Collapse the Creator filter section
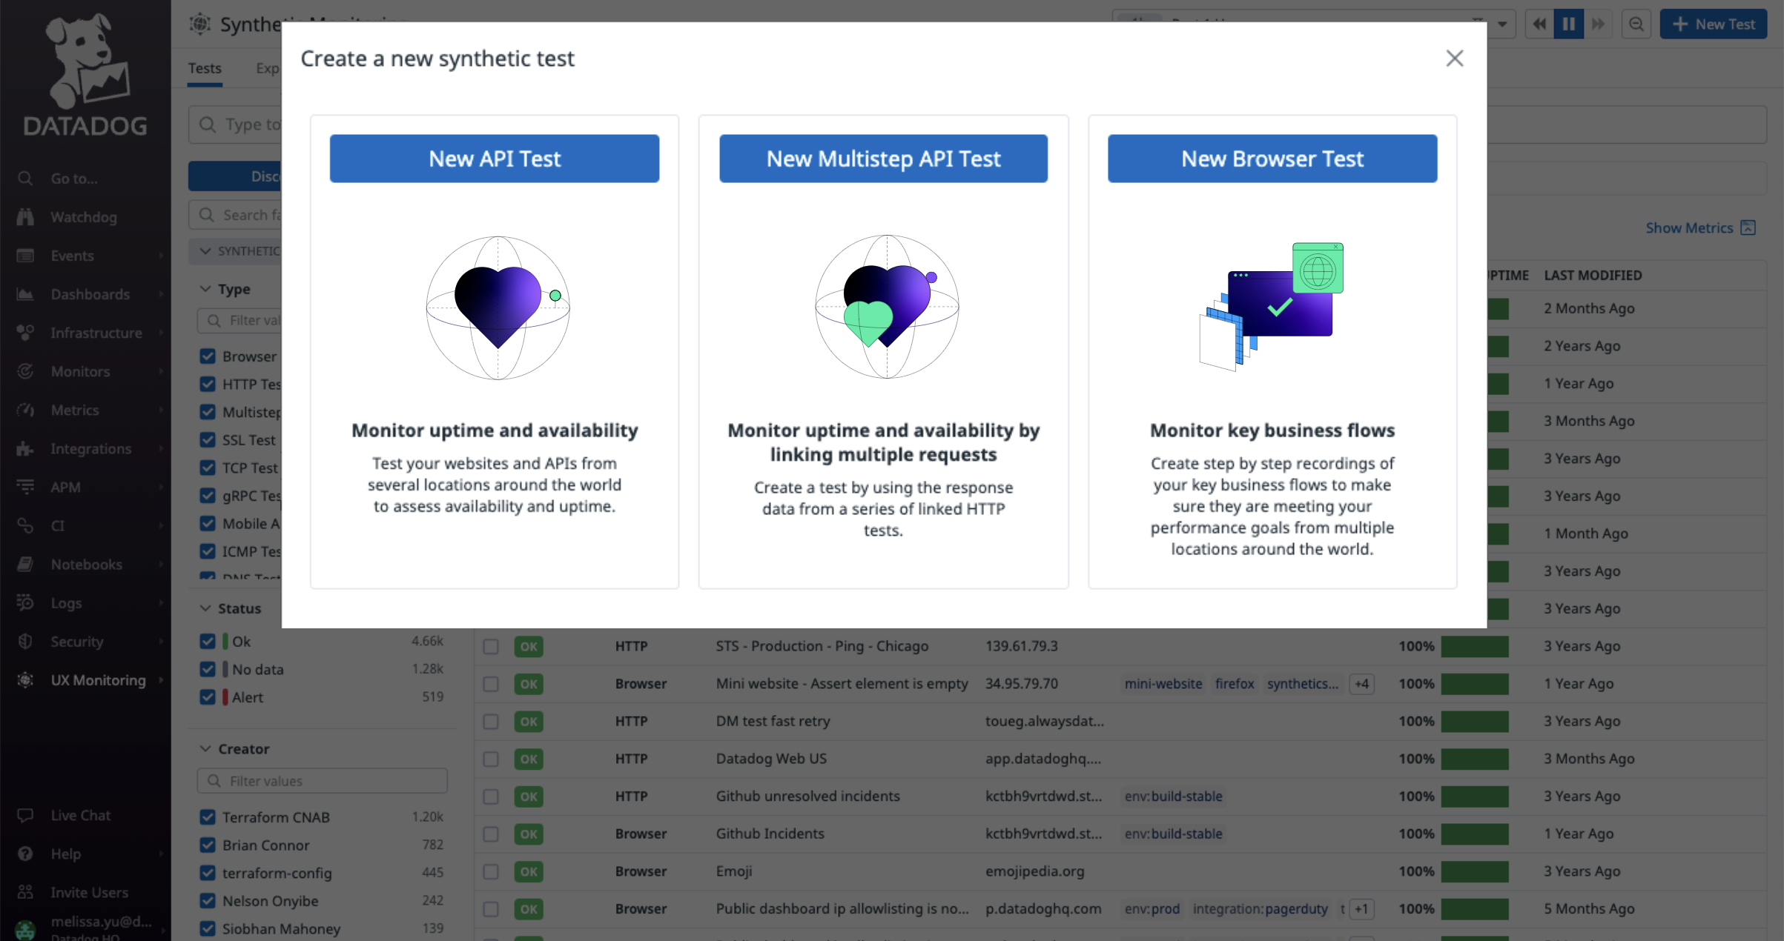 pos(205,748)
